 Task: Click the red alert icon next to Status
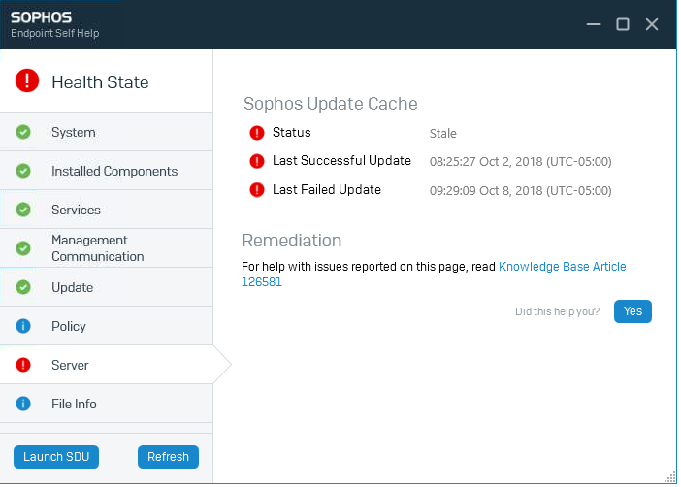tap(257, 133)
